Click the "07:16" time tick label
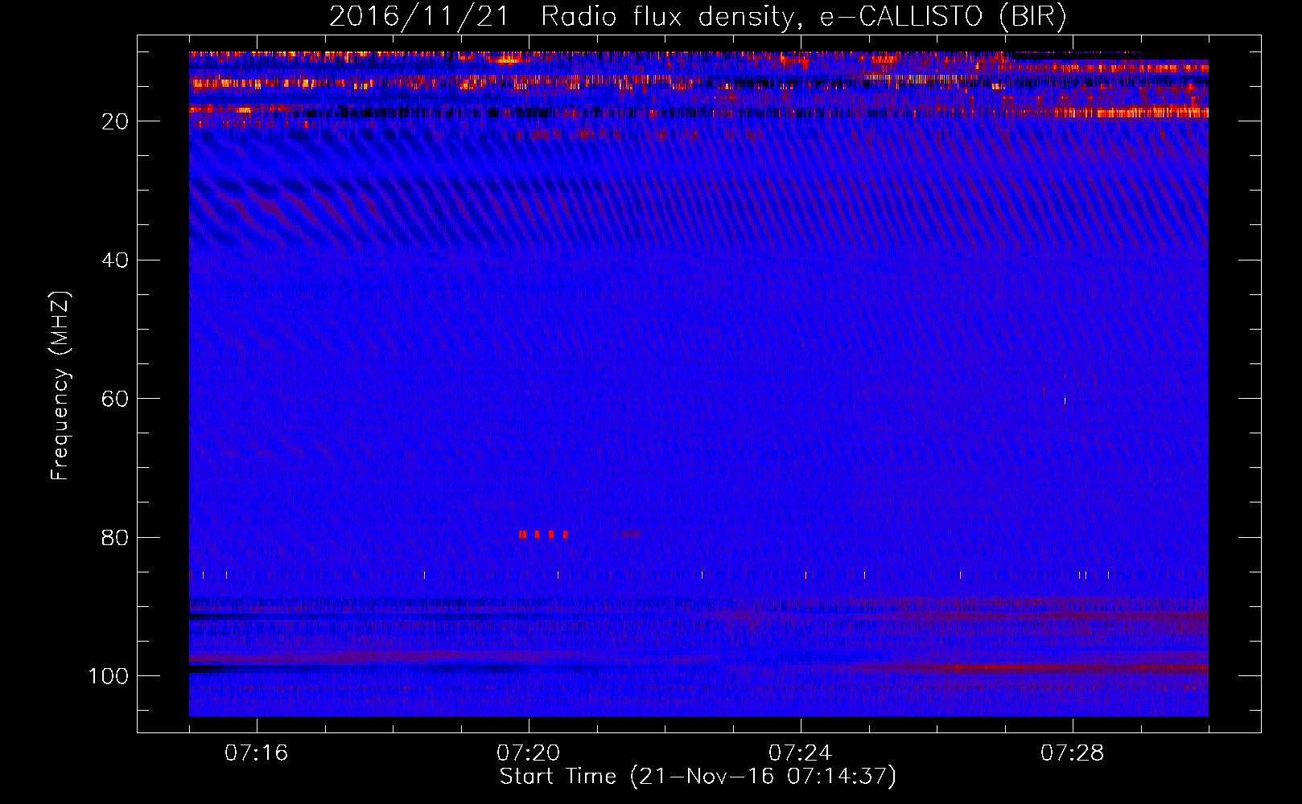This screenshot has height=804, width=1302. [x=257, y=753]
